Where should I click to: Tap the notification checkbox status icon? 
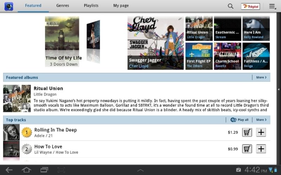(x=238, y=170)
